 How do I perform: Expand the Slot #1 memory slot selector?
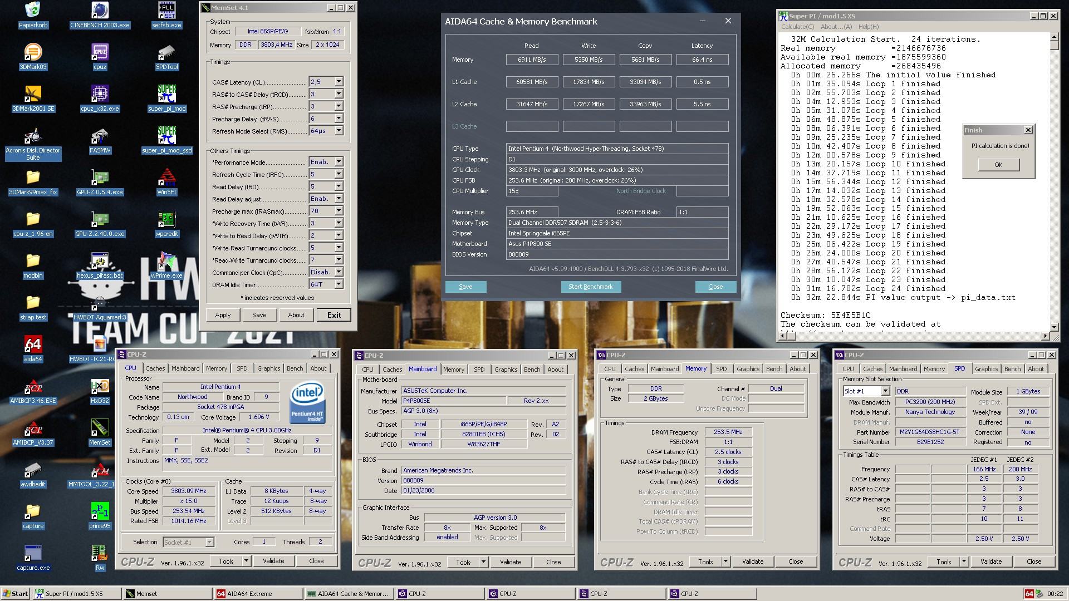coord(885,391)
